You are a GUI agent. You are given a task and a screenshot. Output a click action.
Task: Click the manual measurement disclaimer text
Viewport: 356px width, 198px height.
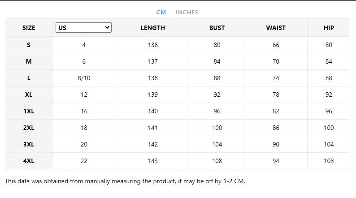click(125, 181)
